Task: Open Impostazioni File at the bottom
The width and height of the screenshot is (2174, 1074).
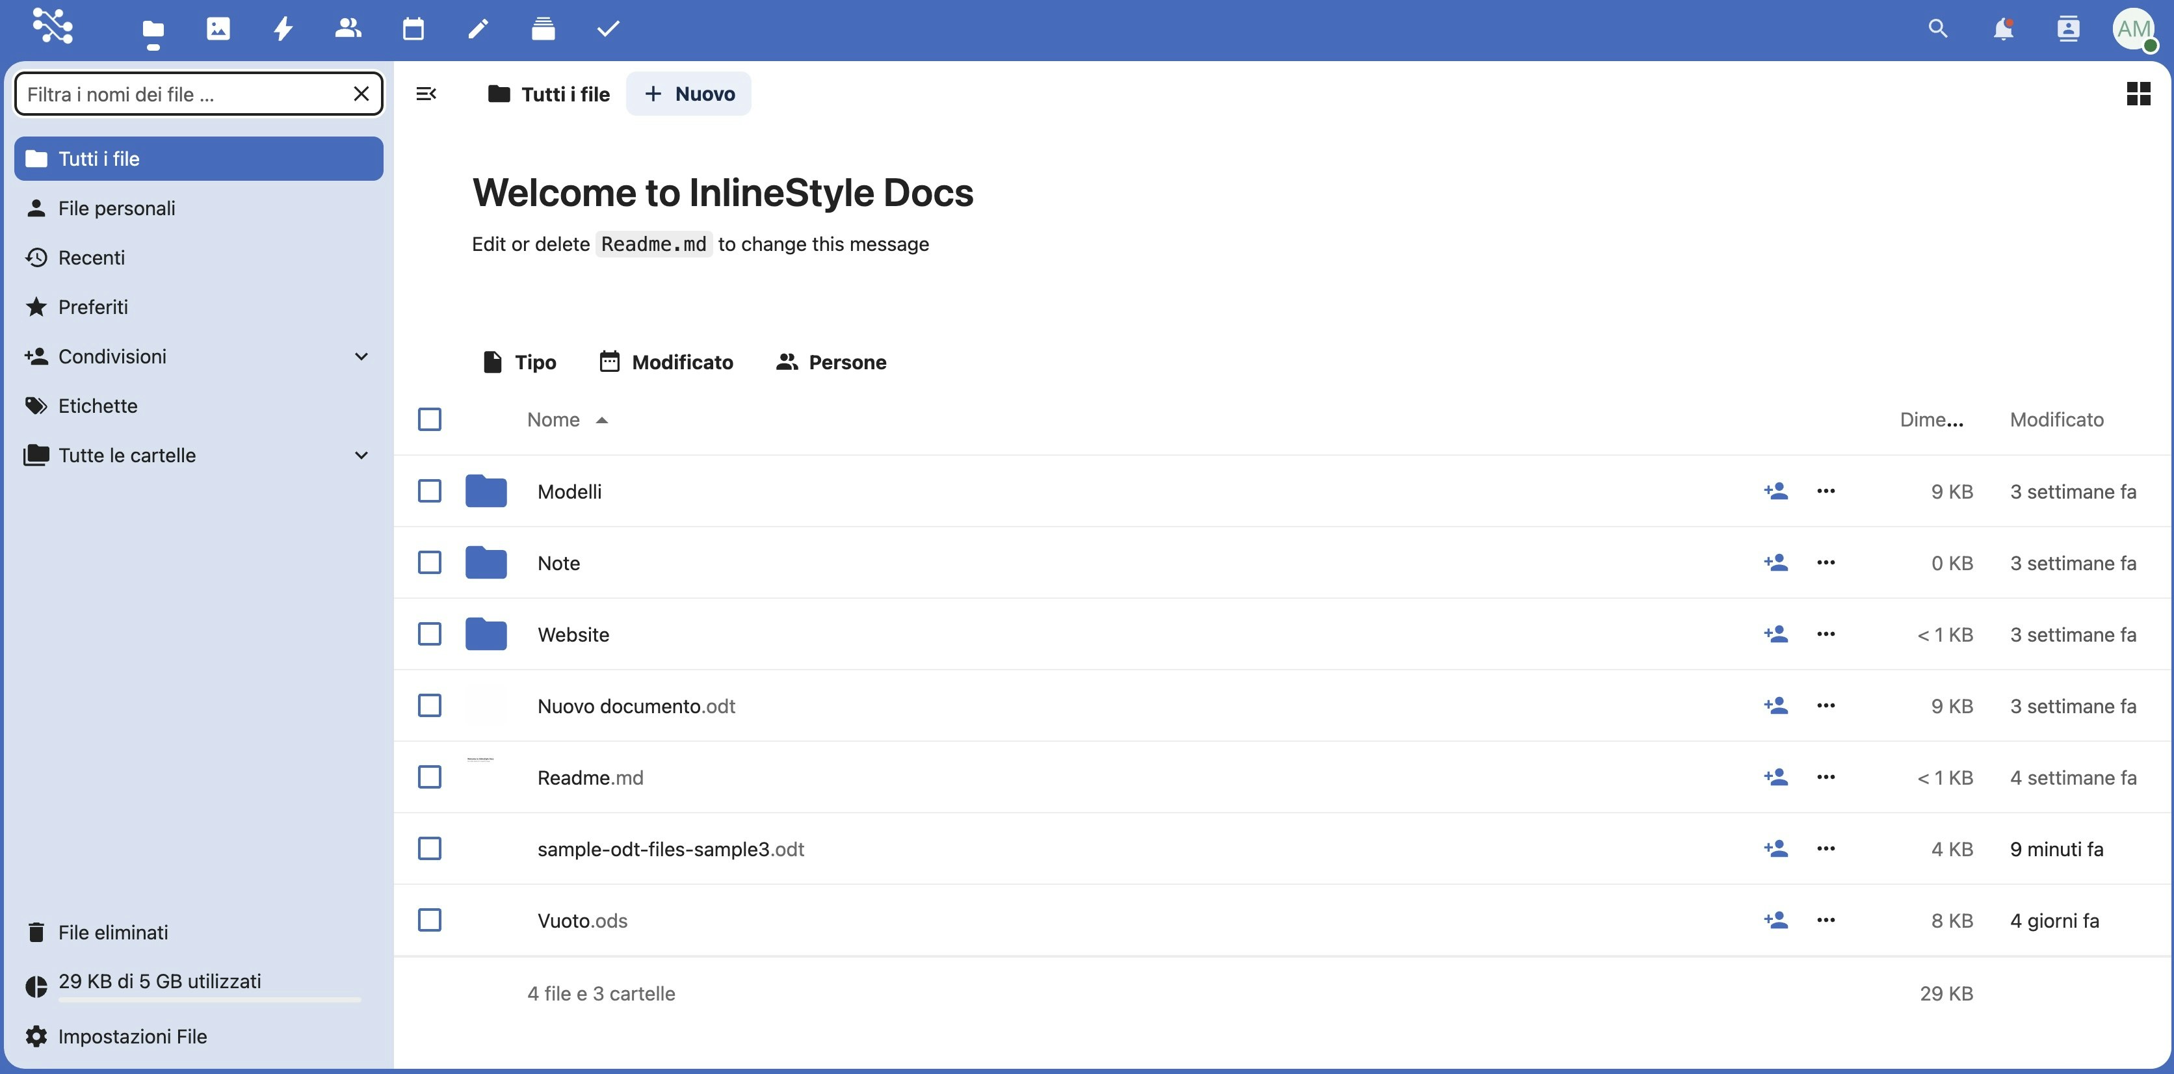Action: tap(133, 1036)
